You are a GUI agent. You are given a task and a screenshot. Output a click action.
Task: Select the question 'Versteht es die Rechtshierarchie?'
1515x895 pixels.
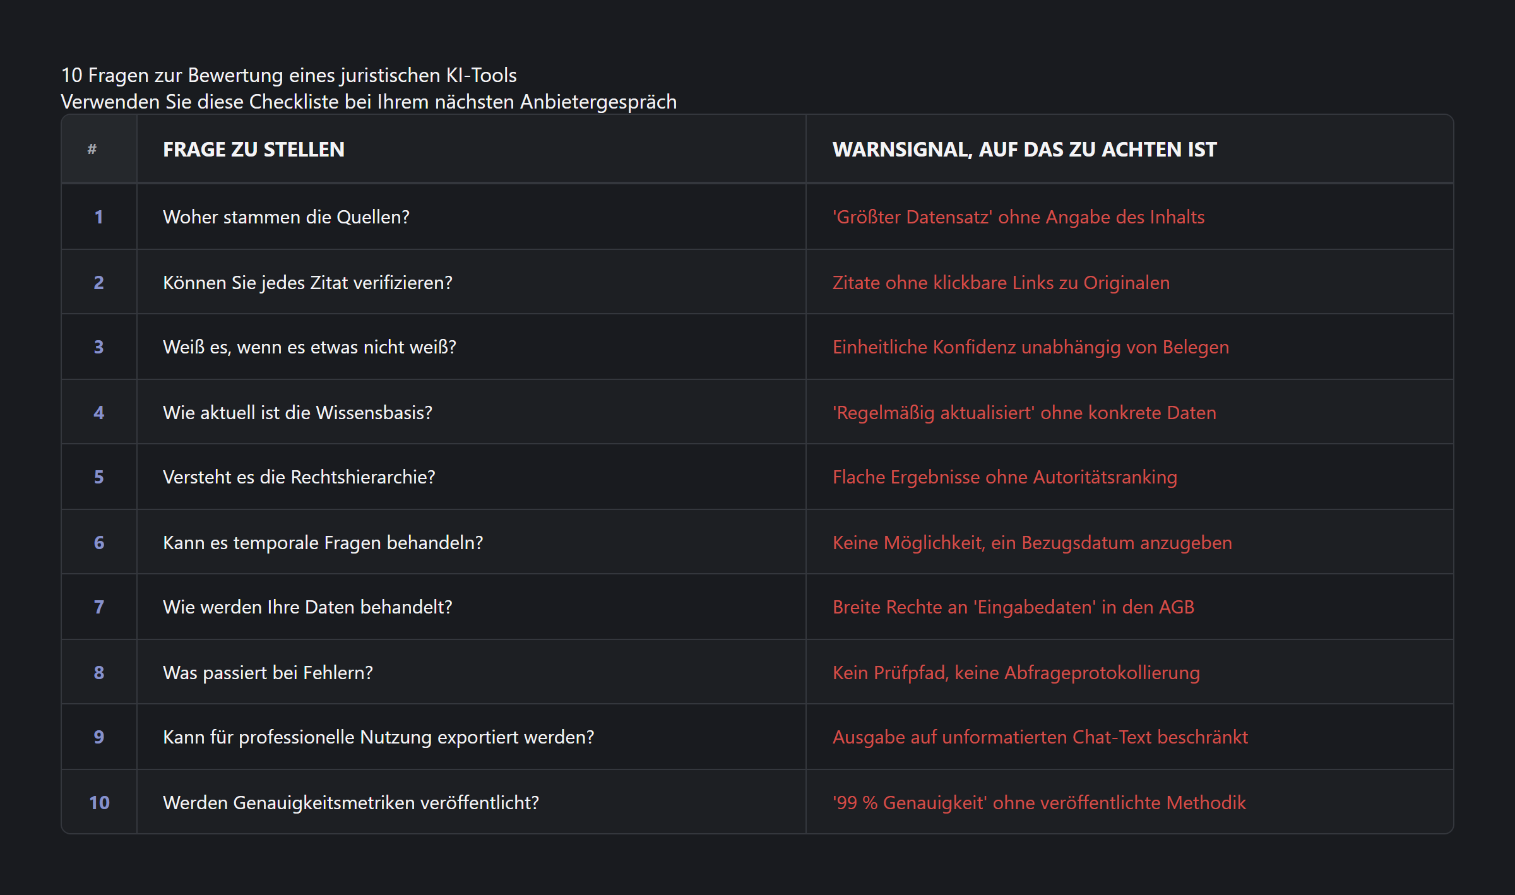tap(299, 477)
